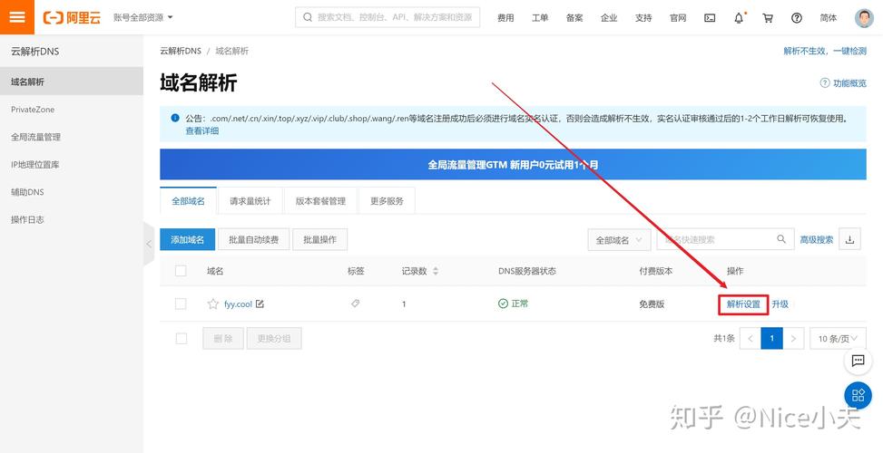Click the 批量操作 button

[319, 239]
